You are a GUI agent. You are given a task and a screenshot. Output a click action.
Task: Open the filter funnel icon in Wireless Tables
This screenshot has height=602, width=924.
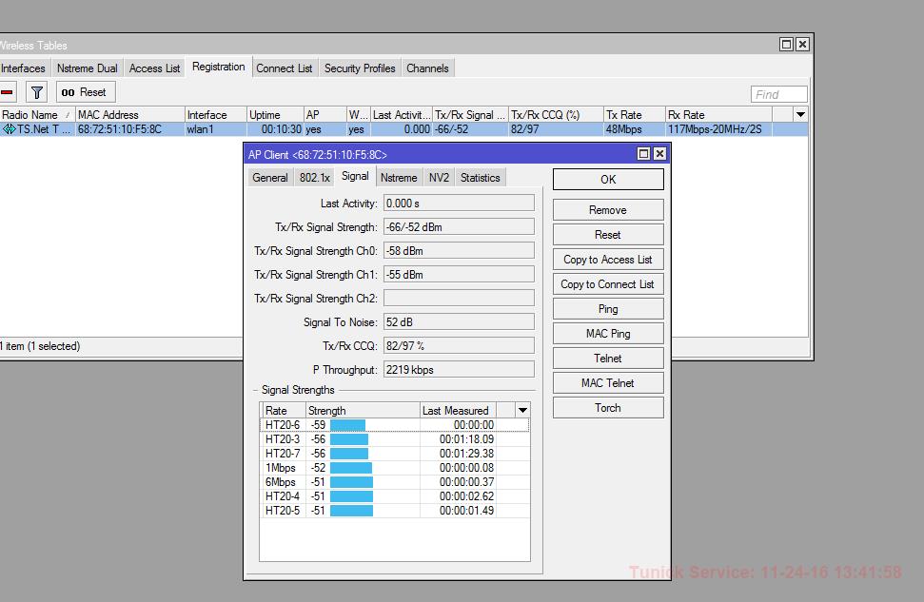point(37,92)
